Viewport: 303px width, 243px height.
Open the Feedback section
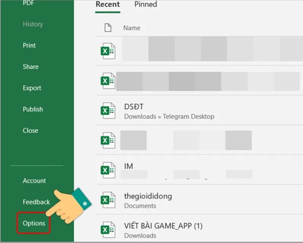click(x=36, y=202)
